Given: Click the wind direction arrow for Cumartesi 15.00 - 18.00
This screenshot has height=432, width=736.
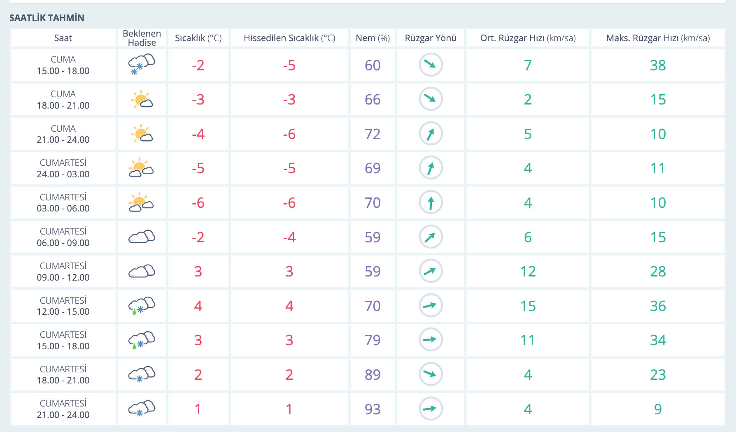Looking at the screenshot, I should (x=431, y=340).
